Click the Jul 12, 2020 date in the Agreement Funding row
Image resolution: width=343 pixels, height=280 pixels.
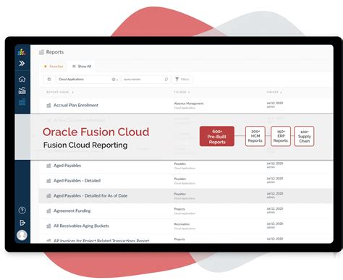coord(275,208)
